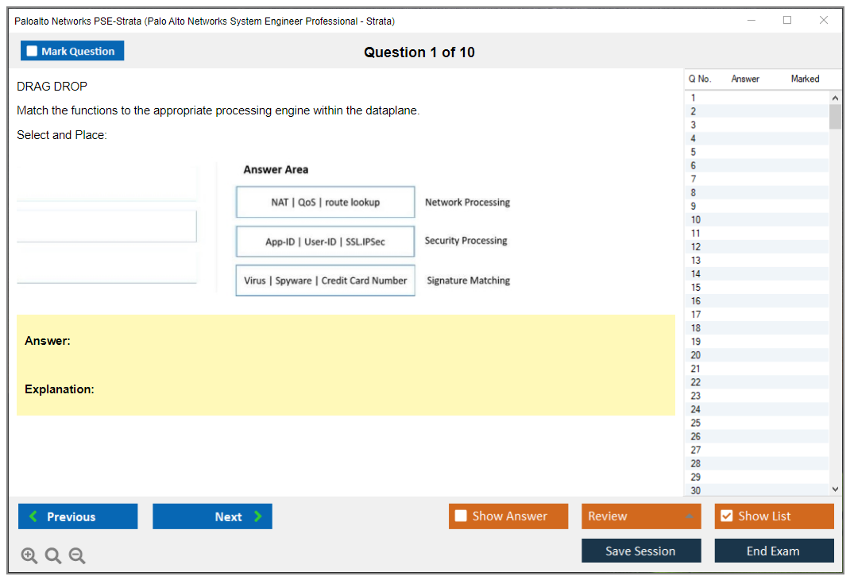The width and height of the screenshot is (854, 584).
Task: Click the Save Session button
Action: tap(641, 551)
